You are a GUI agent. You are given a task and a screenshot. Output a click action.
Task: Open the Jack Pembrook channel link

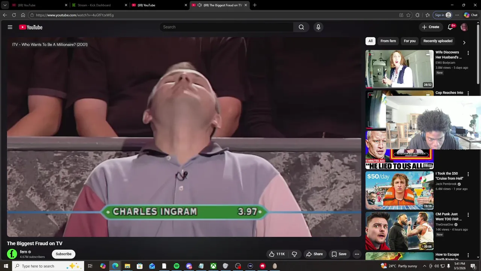(446, 184)
